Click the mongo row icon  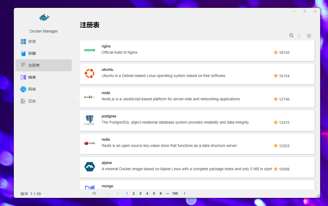[x=90, y=187]
